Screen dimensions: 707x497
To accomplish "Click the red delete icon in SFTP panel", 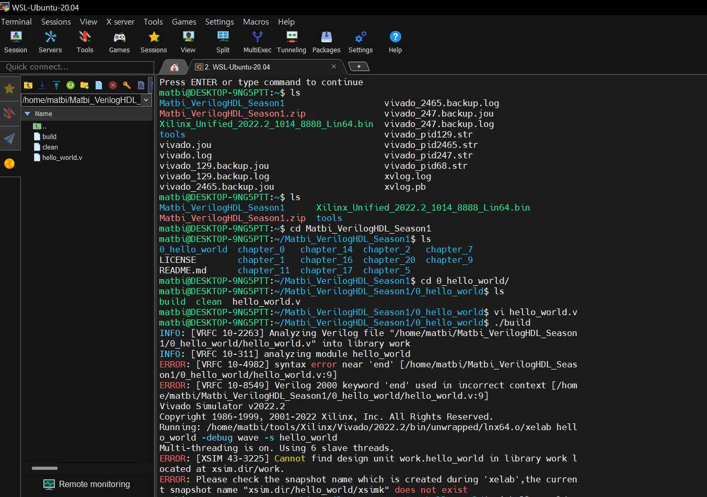I will pyautogui.click(x=113, y=85).
